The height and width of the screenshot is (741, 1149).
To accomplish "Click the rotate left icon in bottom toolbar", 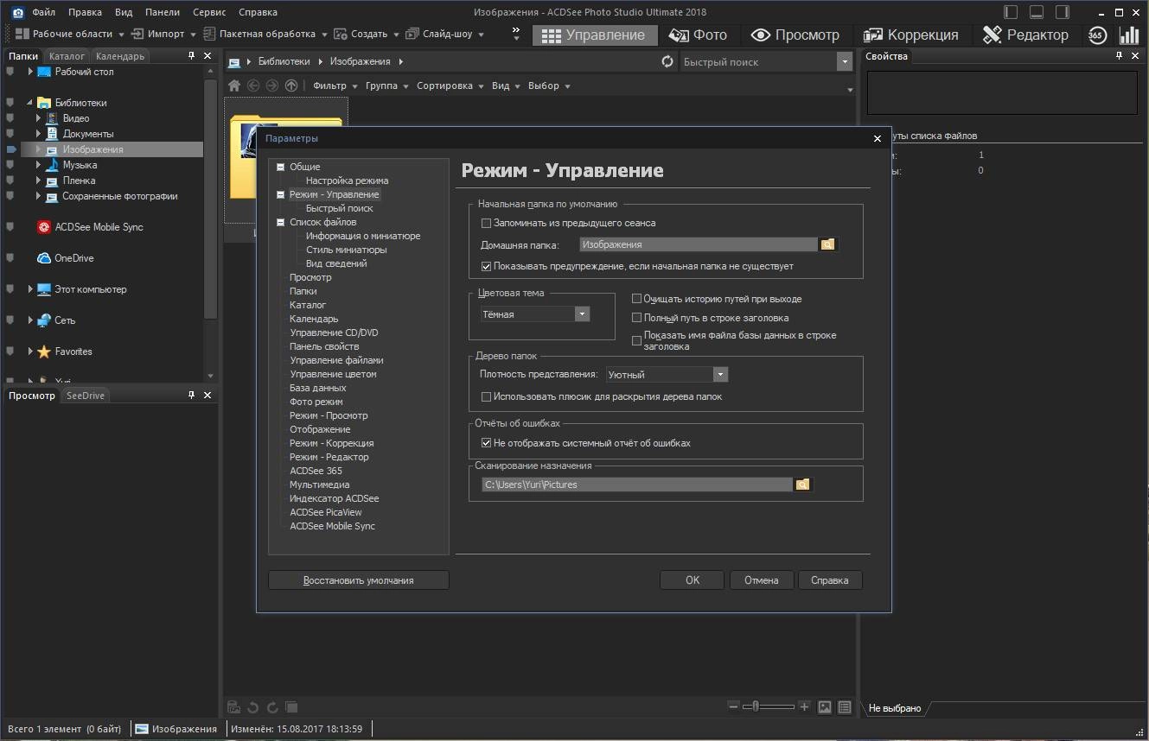I will (252, 707).
